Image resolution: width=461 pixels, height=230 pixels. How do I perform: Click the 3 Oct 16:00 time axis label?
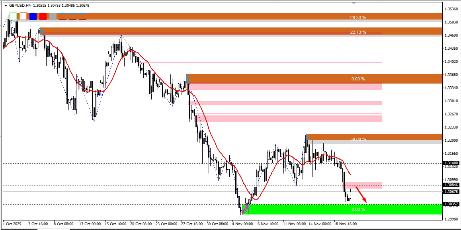(x=39, y=224)
